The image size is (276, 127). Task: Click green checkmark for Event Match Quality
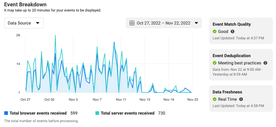coord(214,31)
